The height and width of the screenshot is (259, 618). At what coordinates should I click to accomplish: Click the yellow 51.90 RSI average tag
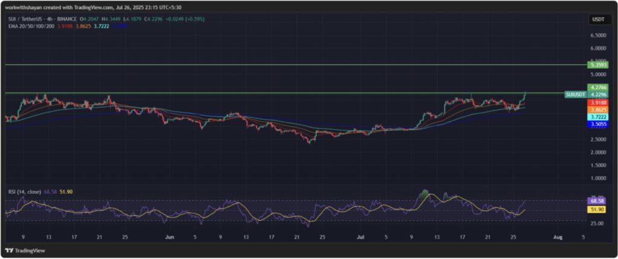pyautogui.click(x=596, y=208)
